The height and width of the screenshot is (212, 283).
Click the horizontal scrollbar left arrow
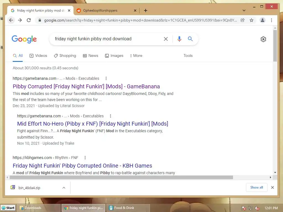[x=7, y=177]
